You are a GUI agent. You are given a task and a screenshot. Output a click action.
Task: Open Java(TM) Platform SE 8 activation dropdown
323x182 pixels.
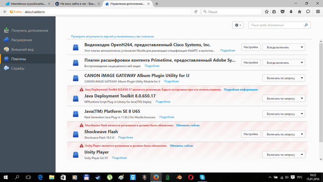(284, 114)
